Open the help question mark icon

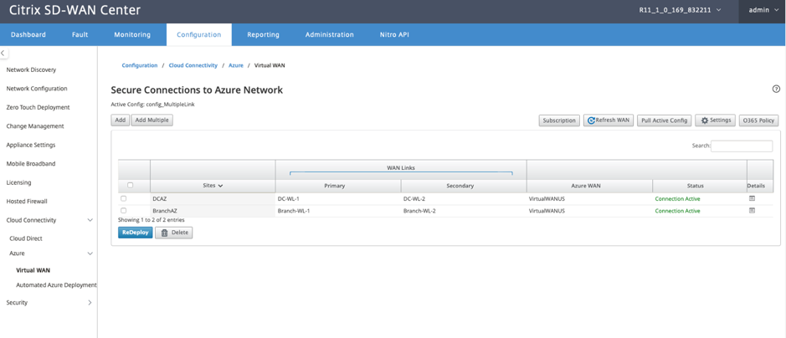(776, 90)
